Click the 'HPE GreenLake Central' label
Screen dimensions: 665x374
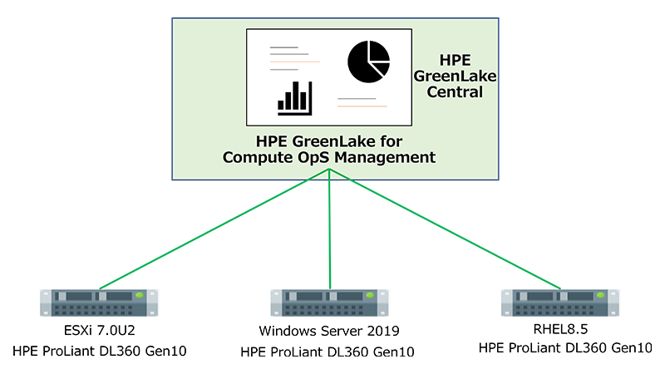(455, 76)
